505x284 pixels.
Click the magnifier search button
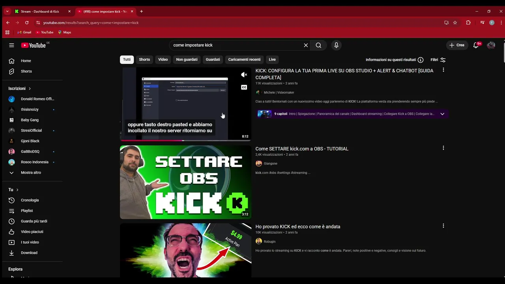click(x=318, y=45)
